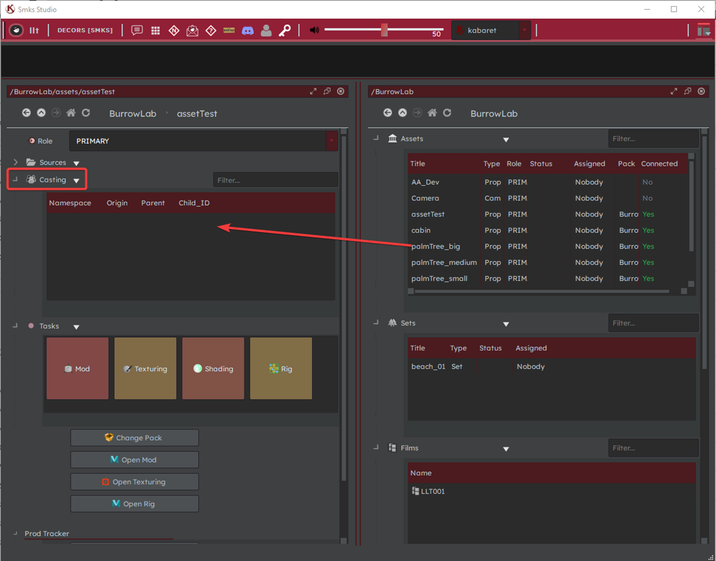Click the sliders icon next to logo
Viewport: 716px width, 561px height.
tap(34, 30)
